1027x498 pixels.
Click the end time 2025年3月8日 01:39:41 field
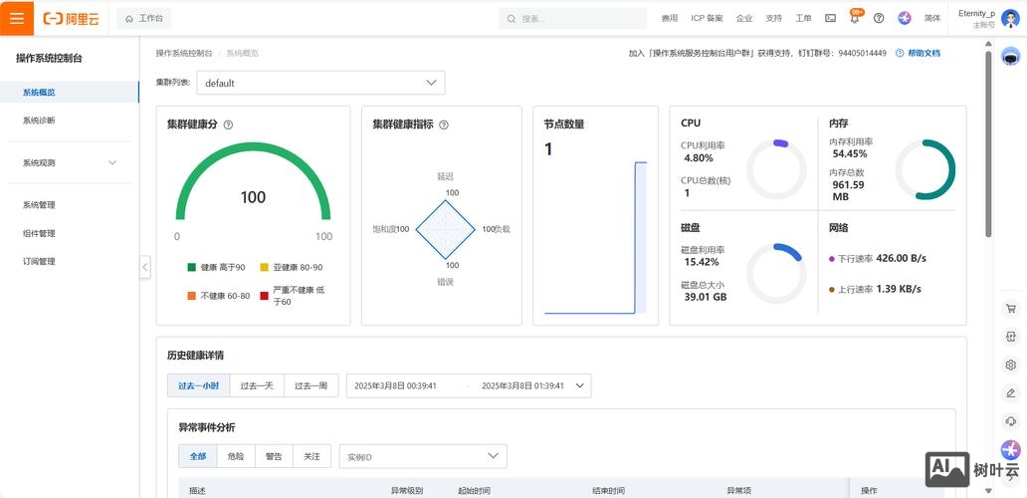pos(522,386)
